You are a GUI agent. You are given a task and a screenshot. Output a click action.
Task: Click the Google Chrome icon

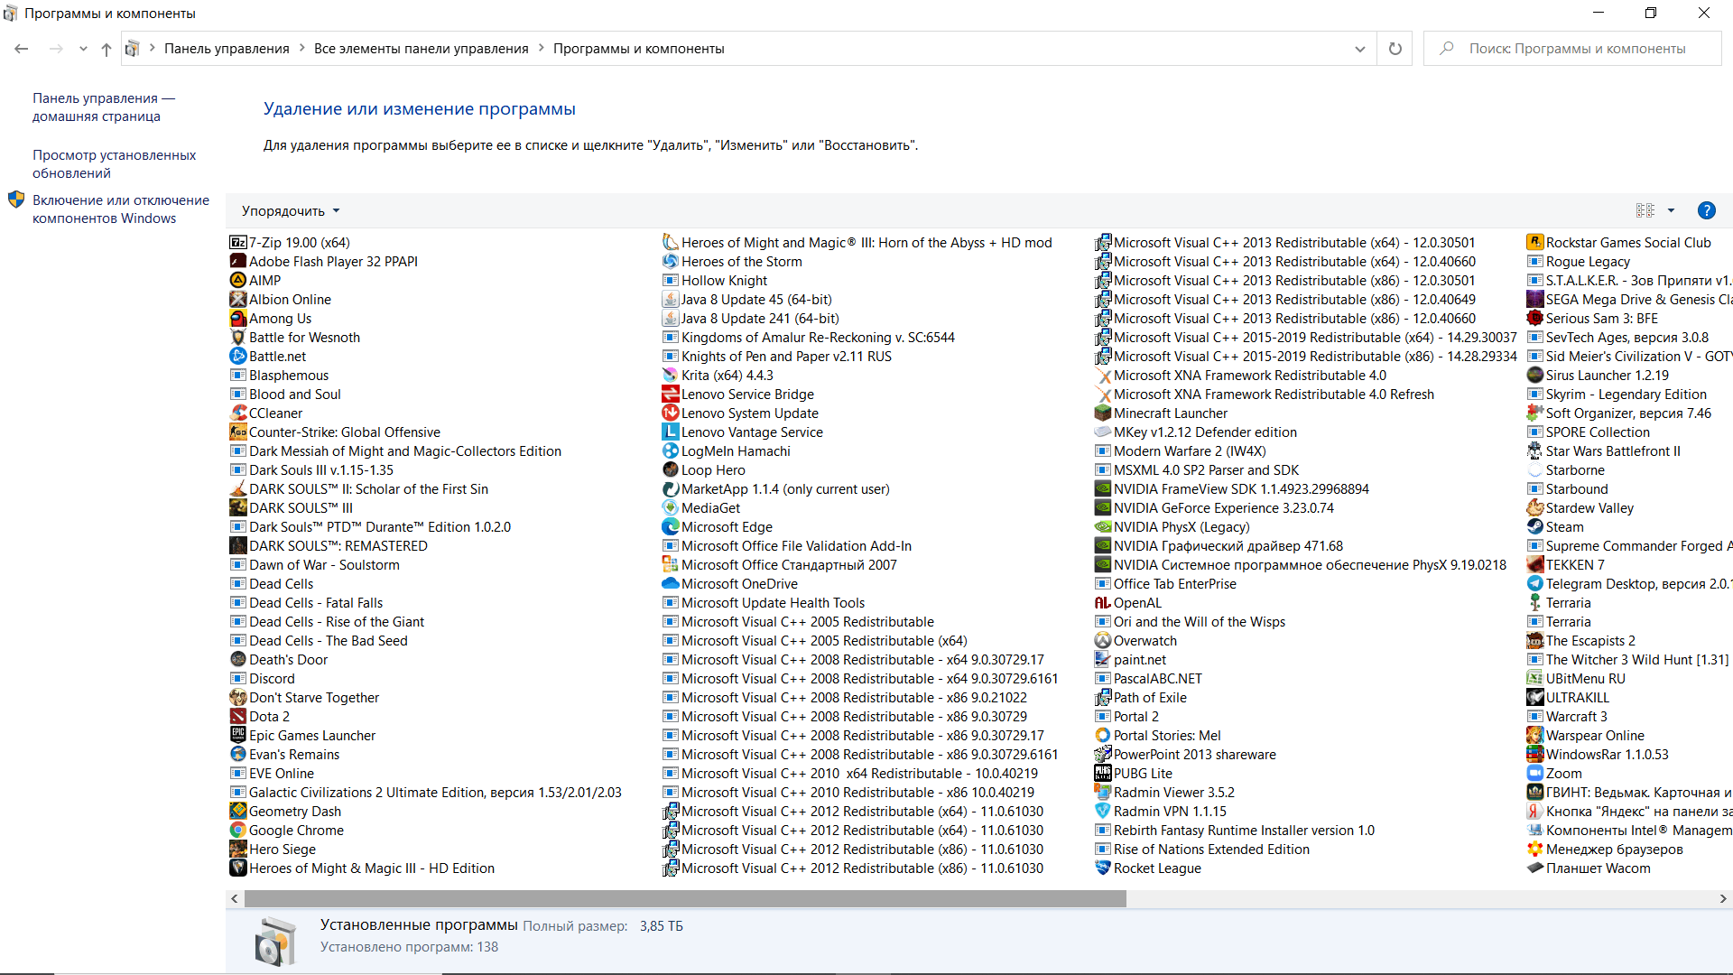(x=238, y=830)
